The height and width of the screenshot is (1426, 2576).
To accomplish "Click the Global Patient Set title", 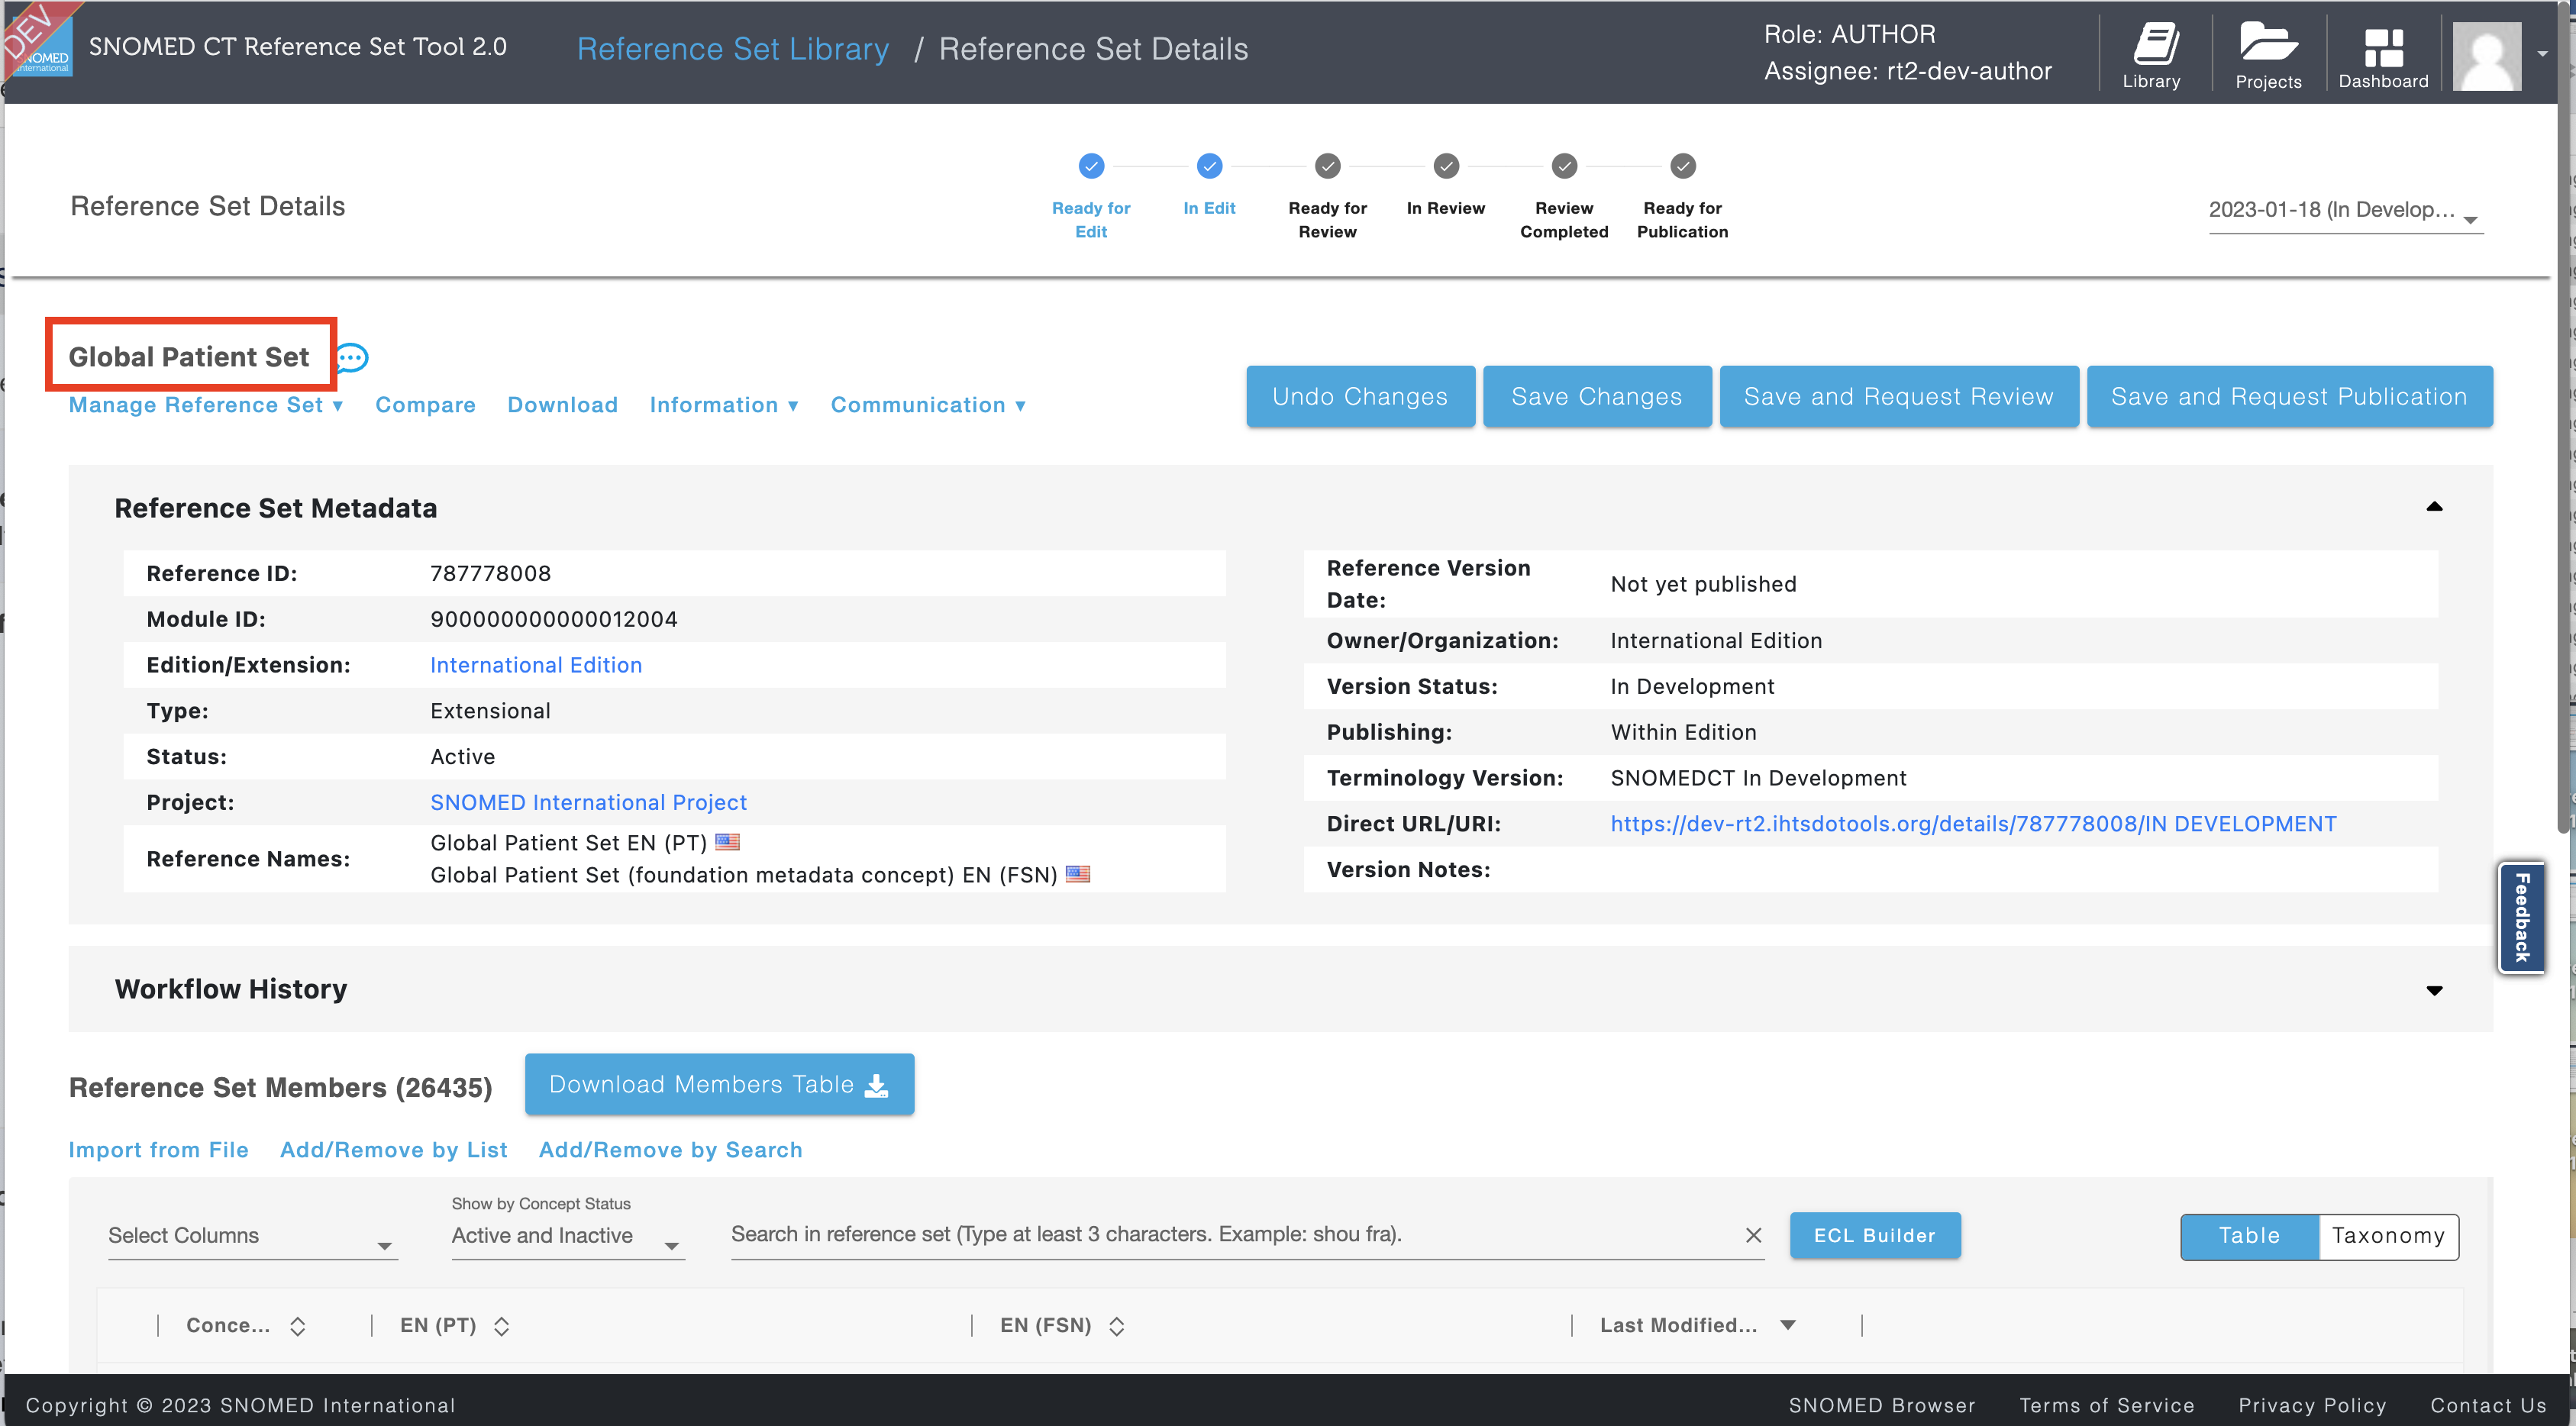I will (x=189, y=357).
